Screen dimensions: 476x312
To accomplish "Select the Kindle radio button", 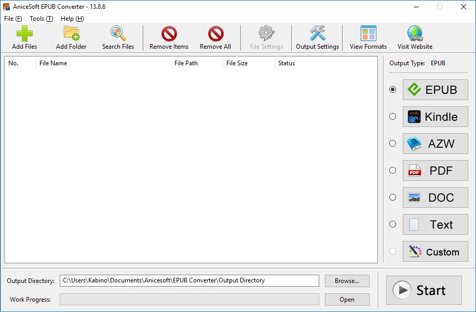I will [x=393, y=117].
